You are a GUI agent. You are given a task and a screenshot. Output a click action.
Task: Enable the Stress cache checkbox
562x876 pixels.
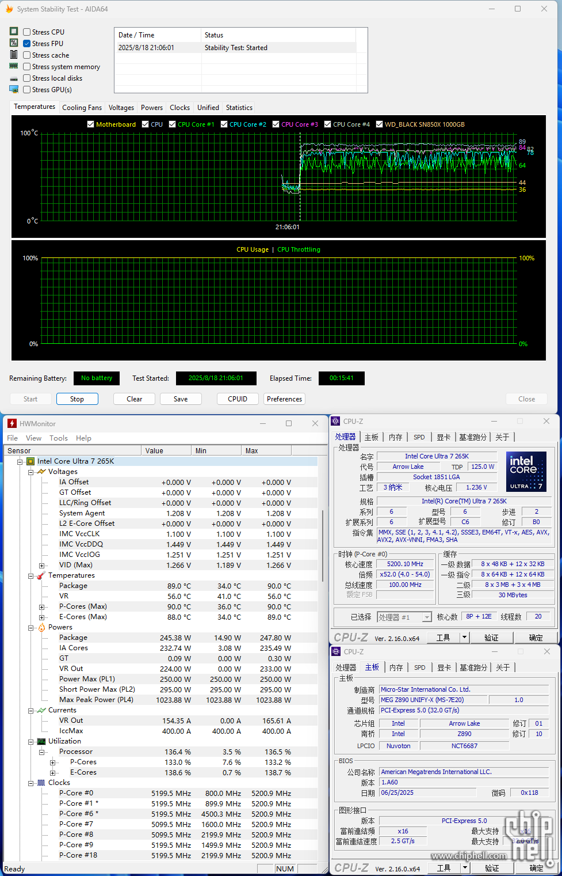26,55
